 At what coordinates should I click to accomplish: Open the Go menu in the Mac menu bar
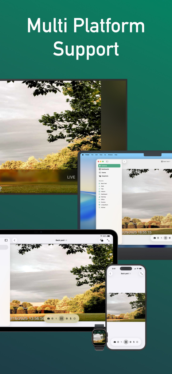point(105,154)
